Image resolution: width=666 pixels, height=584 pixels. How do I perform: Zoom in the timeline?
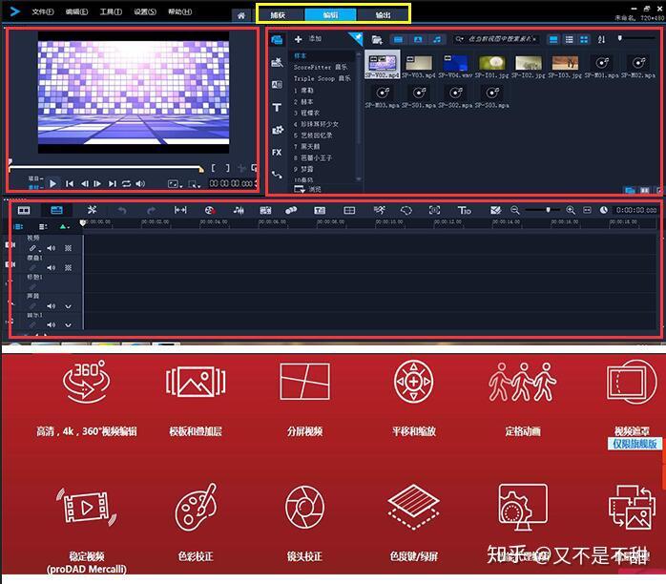[571, 210]
